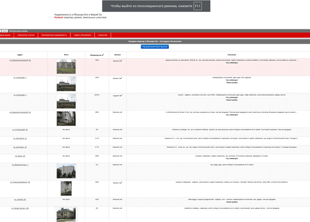The height and width of the screenshot is (222, 310).
Task: Open the Аналитика menu tab
Action: click(x=103, y=35)
